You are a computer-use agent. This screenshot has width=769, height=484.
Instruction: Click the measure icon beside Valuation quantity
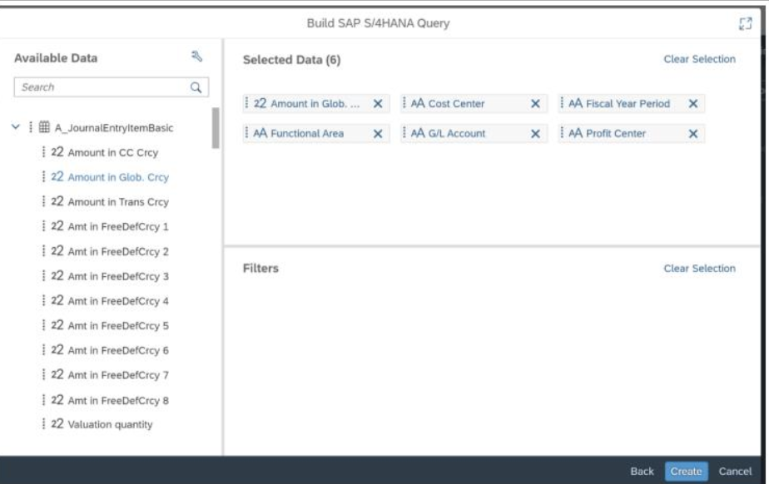pos(57,424)
